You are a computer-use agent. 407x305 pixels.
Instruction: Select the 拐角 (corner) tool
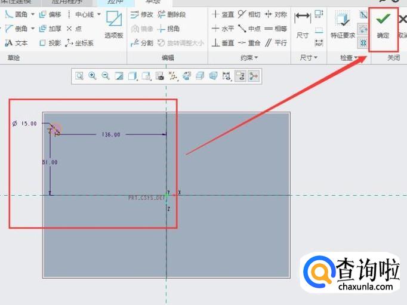(168, 29)
